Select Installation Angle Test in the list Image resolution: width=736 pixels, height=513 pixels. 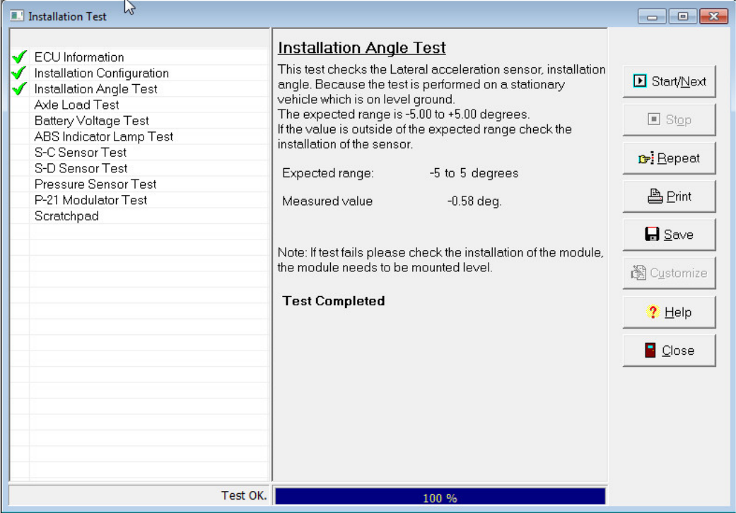[x=95, y=89]
